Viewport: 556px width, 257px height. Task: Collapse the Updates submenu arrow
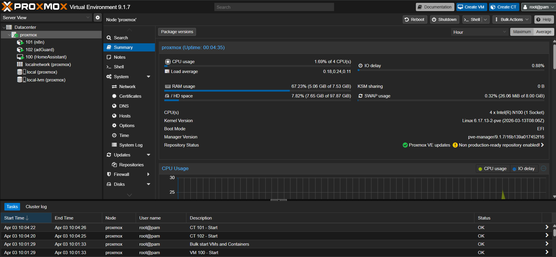click(149, 155)
